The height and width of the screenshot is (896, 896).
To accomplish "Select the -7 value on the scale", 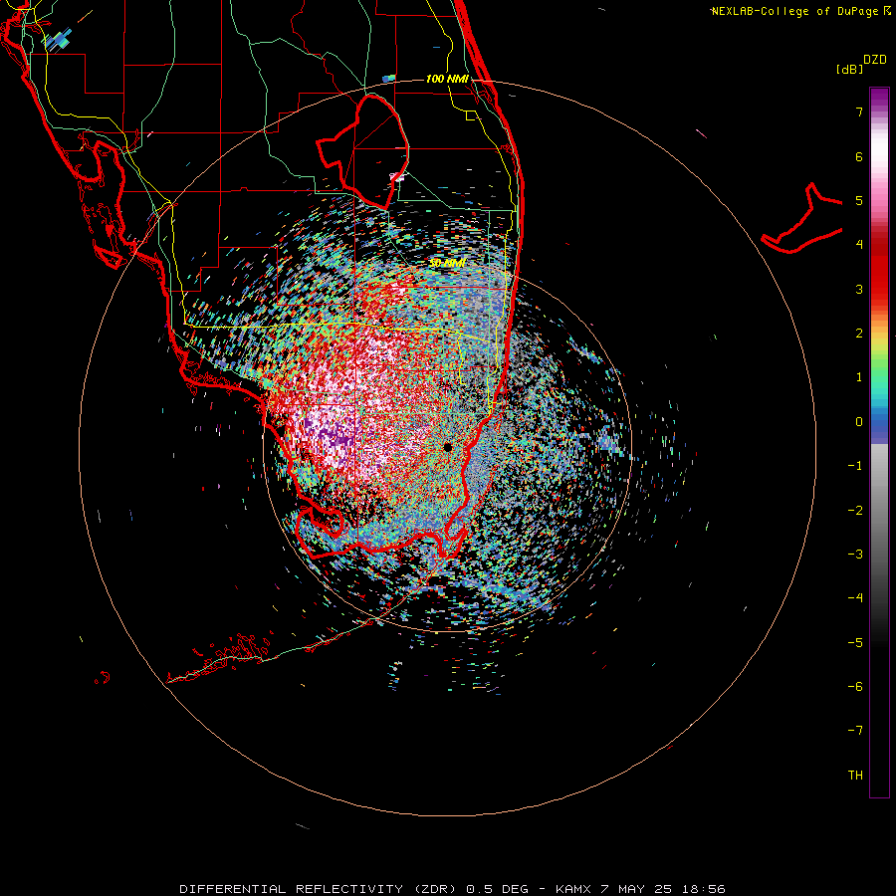I will [855, 731].
